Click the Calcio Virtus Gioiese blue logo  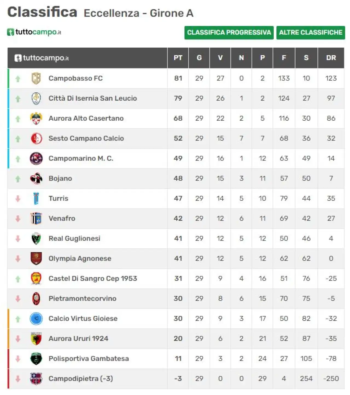tap(36, 318)
